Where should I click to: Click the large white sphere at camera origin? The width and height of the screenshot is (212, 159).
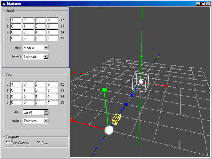[x=109, y=130]
